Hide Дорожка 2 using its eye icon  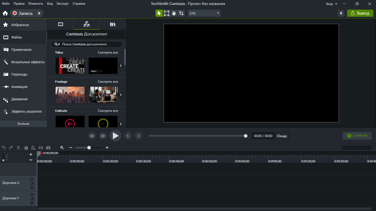(32, 179)
